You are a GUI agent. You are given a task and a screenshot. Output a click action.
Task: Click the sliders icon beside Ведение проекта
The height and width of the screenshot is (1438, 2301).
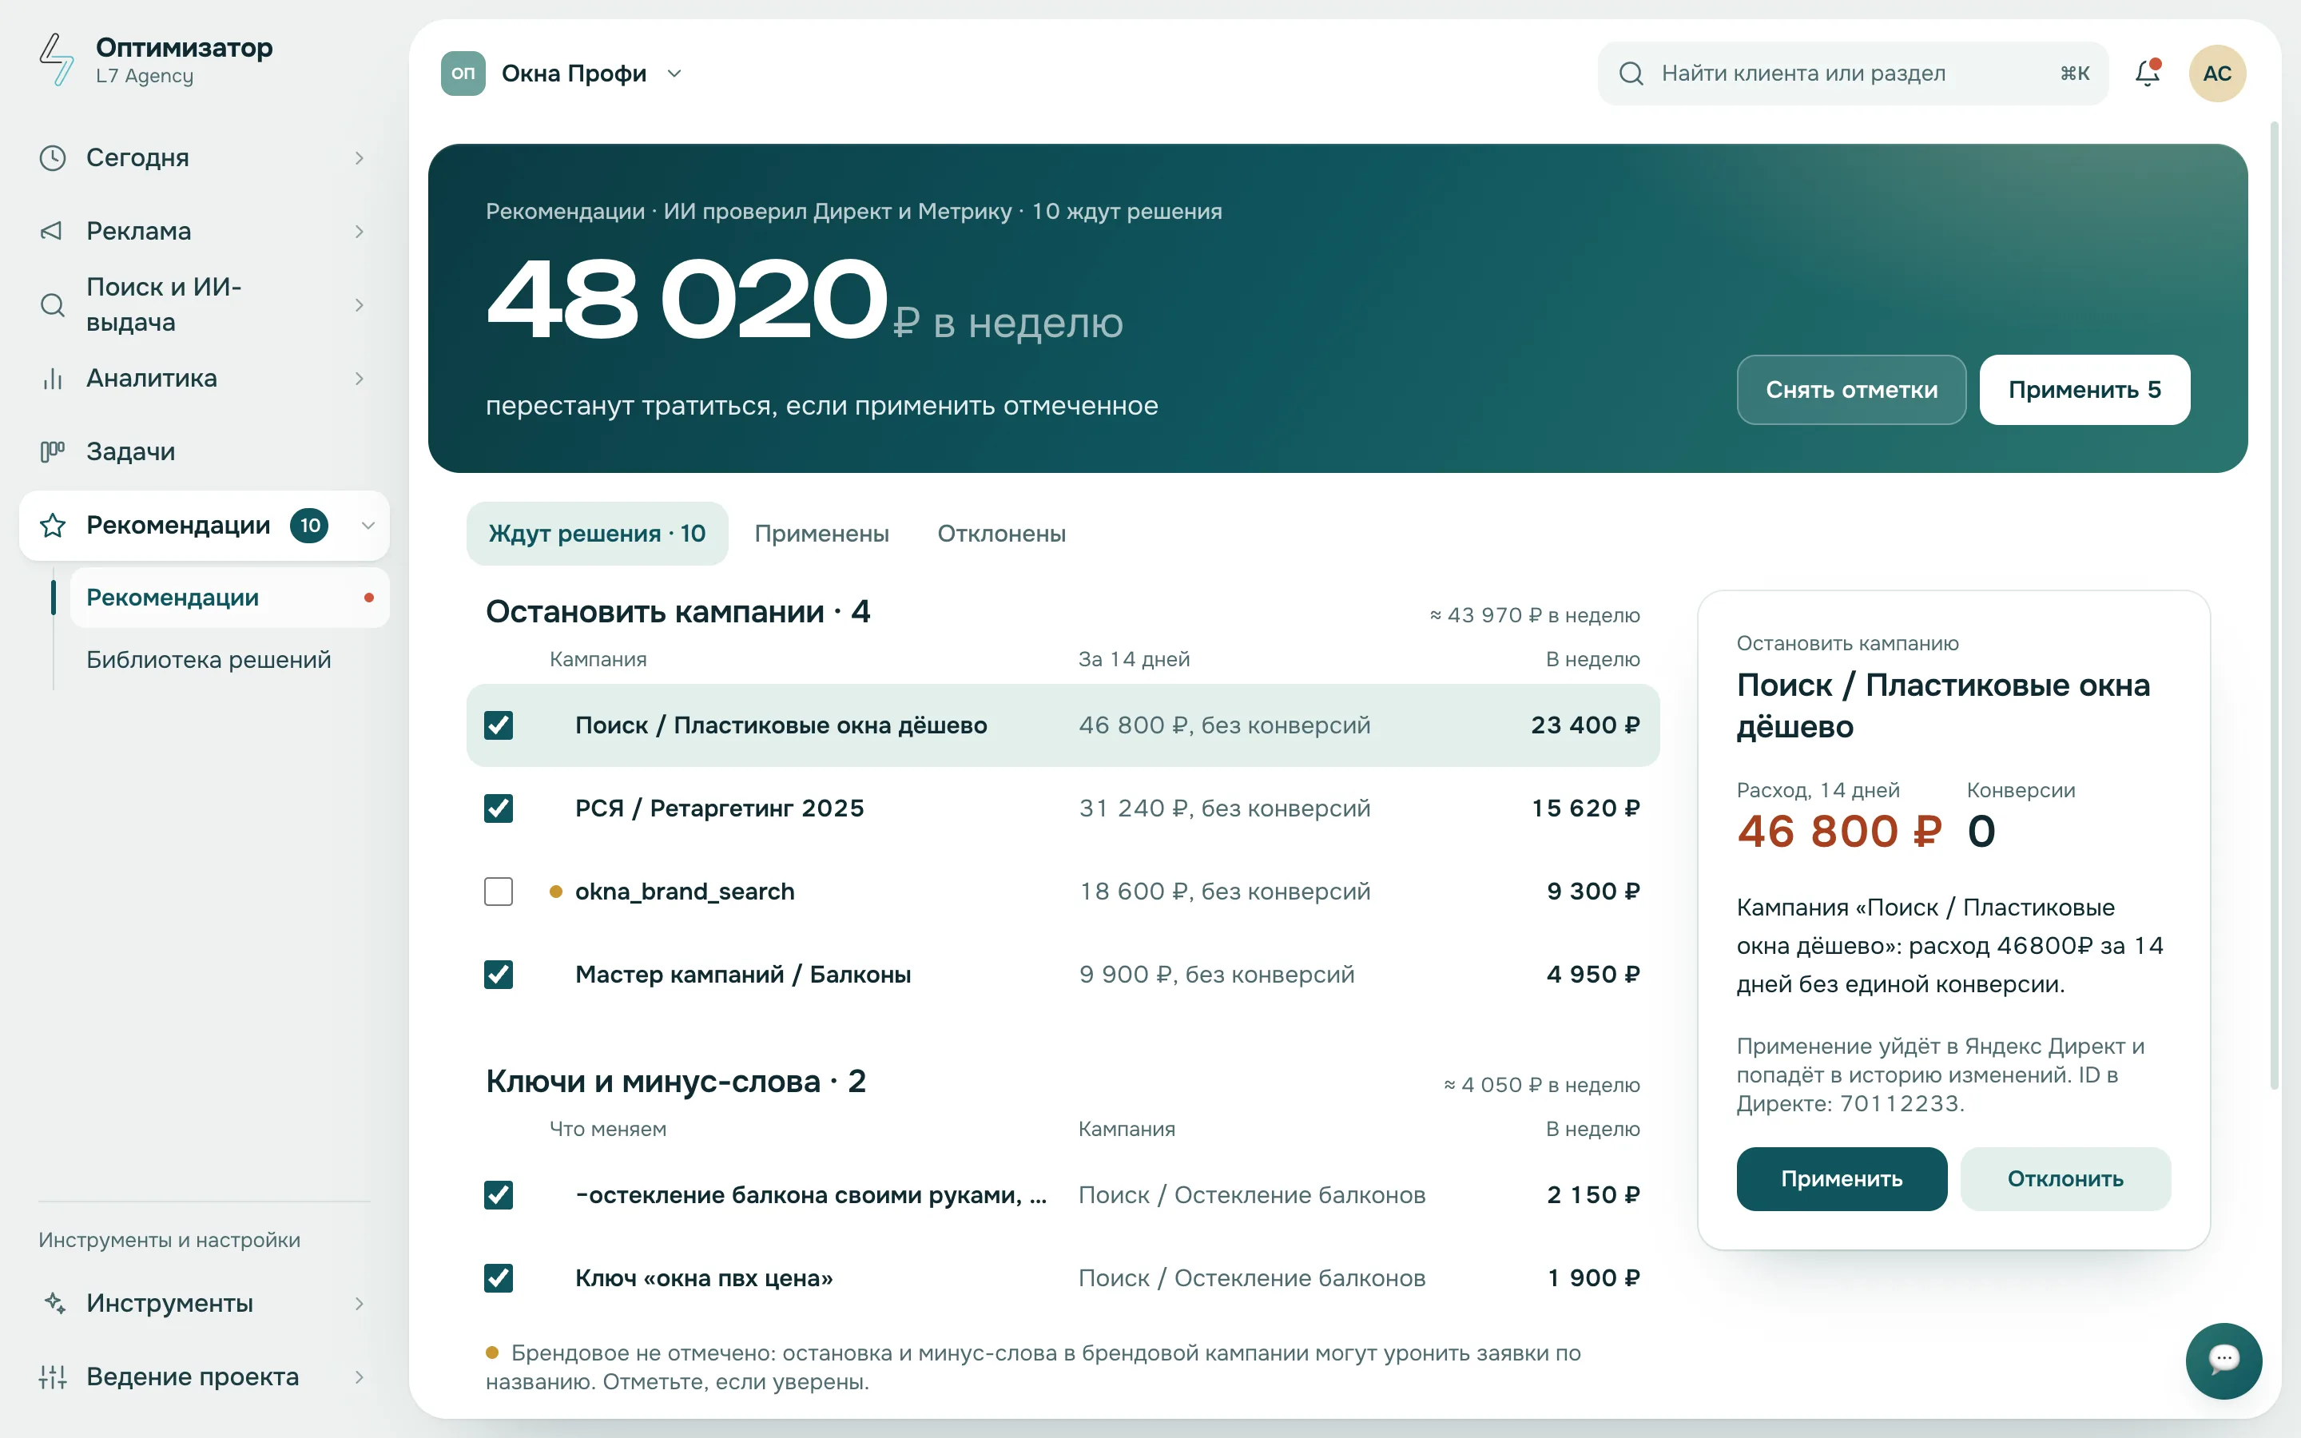(x=52, y=1376)
